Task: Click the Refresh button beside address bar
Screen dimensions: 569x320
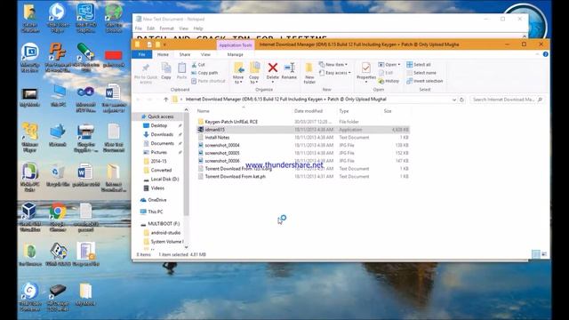Action: [x=461, y=100]
